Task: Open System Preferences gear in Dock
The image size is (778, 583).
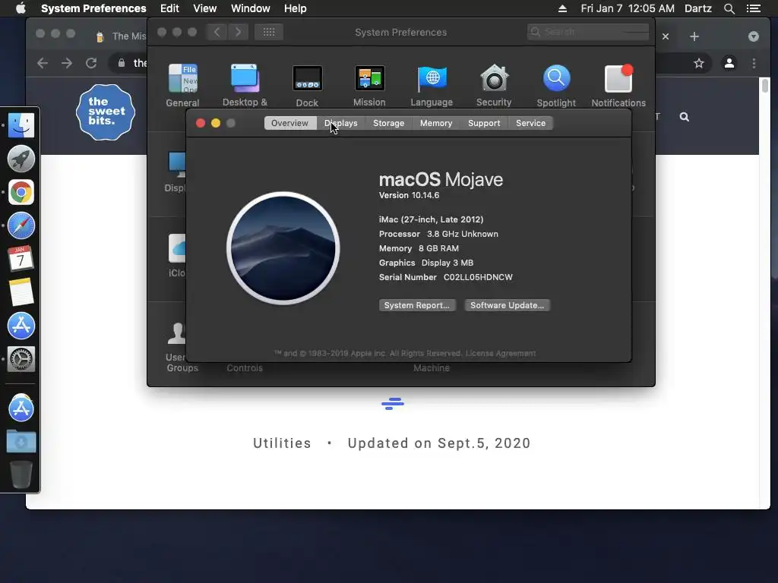Action: 21,359
